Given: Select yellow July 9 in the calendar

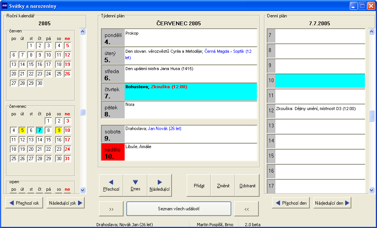Looking at the screenshot, I should point(59,130).
